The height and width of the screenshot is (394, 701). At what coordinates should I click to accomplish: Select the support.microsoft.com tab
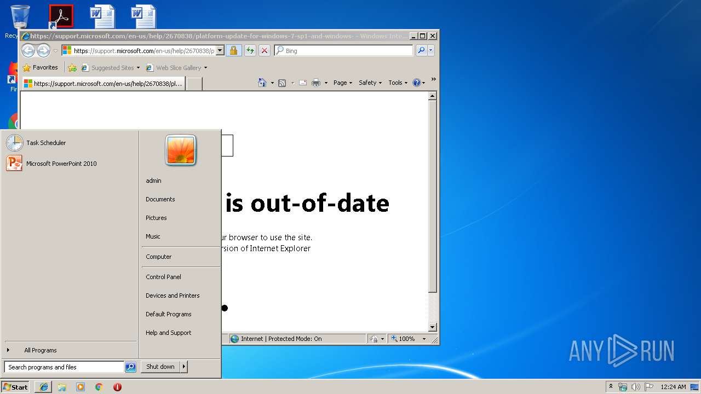tap(104, 84)
